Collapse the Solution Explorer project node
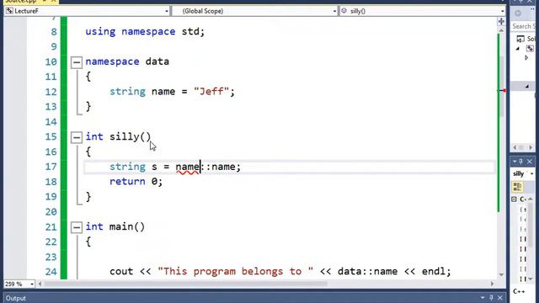This screenshot has height=303, width=539. (x=518, y=49)
